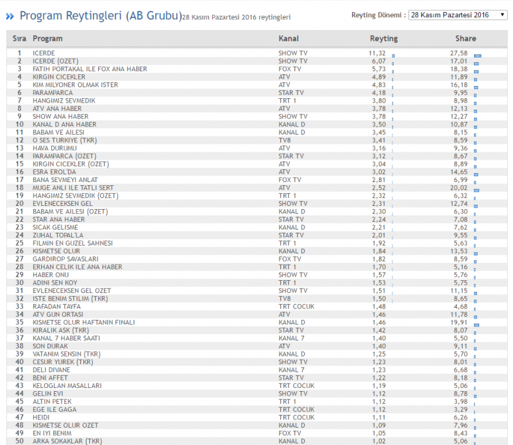Select the 20,02 share value
Screen dimensions: 513x445
(x=458, y=188)
